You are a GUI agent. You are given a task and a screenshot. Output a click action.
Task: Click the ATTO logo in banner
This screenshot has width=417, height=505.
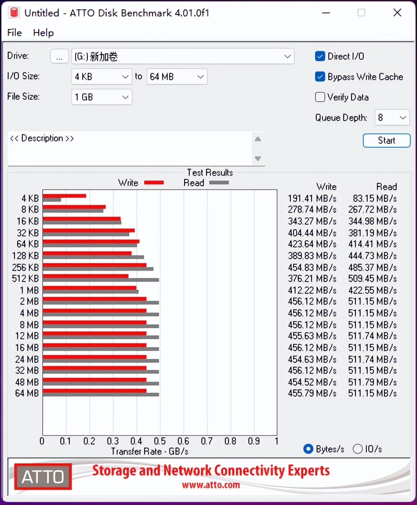click(x=43, y=476)
